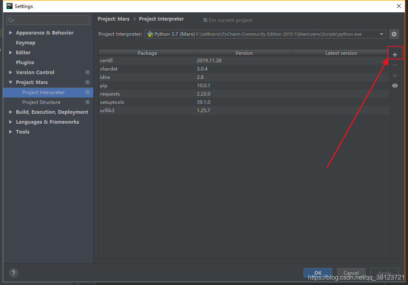Screen dimensions: 408x285
Task: Click the Python icon in the interpreter field
Action: tap(150, 34)
